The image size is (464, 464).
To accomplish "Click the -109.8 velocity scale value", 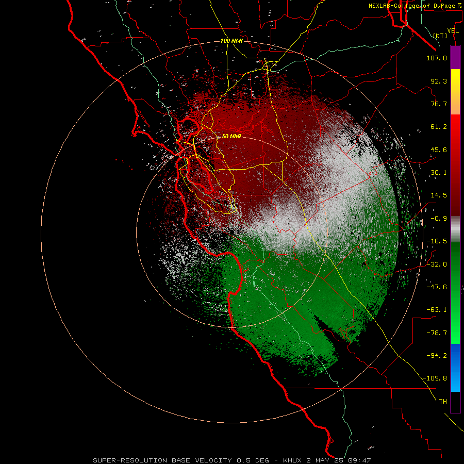I will point(435,378).
